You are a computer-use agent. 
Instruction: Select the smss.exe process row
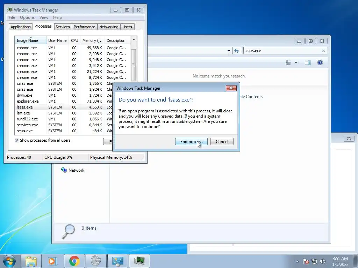[x=64, y=131]
